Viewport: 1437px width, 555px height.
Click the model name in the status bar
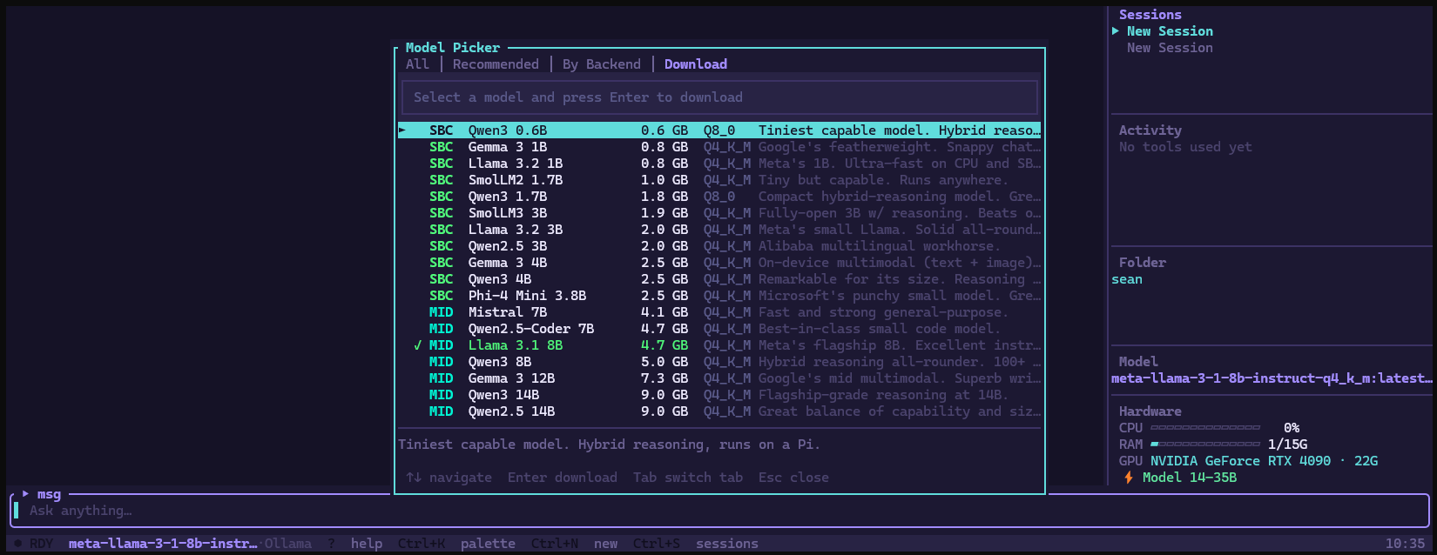pyautogui.click(x=163, y=544)
